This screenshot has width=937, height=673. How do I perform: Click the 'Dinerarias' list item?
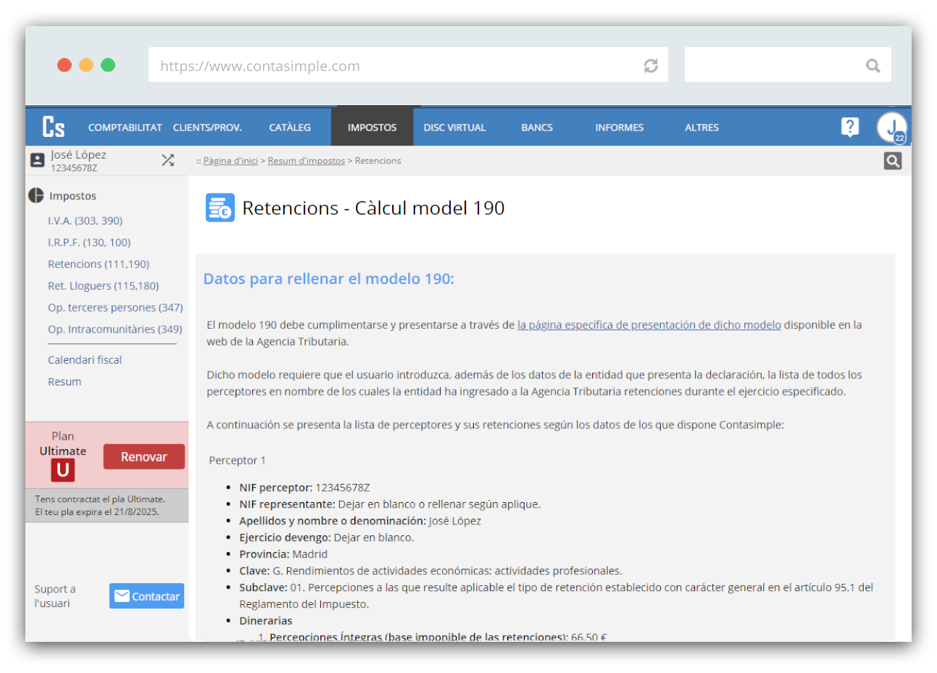(266, 621)
